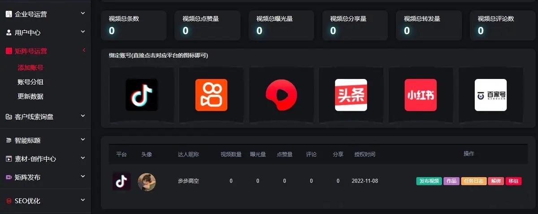Open the 添加账号 submenu item
538x214 pixels.
click(30, 68)
